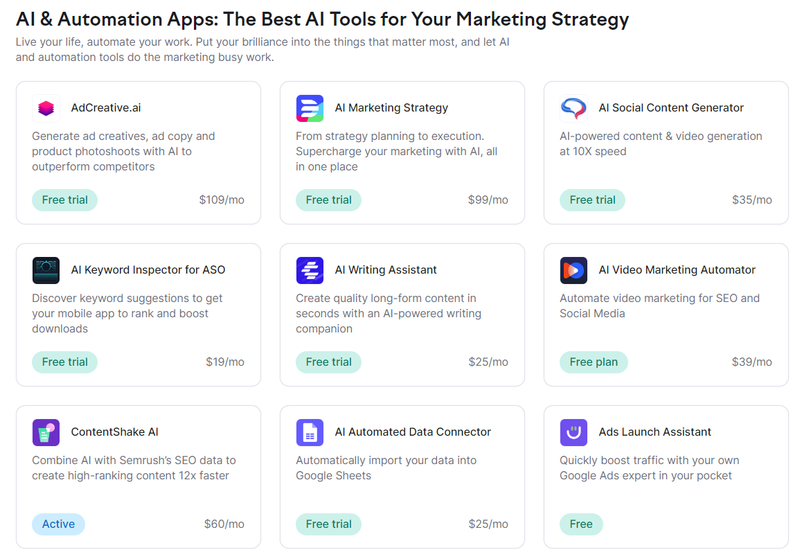The image size is (802, 559).
Task: Click the Active badge on ContentShake AI
Action: [x=58, y=524]
